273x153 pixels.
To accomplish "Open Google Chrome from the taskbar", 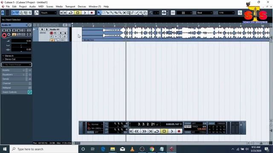I will pyautogui.click(x=152, y=149).
